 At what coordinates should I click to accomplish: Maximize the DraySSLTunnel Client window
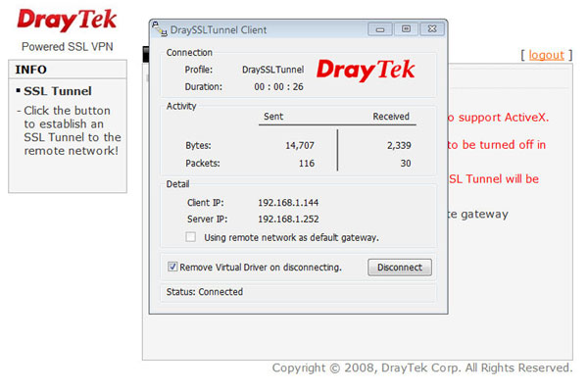(x=406, y=28)
